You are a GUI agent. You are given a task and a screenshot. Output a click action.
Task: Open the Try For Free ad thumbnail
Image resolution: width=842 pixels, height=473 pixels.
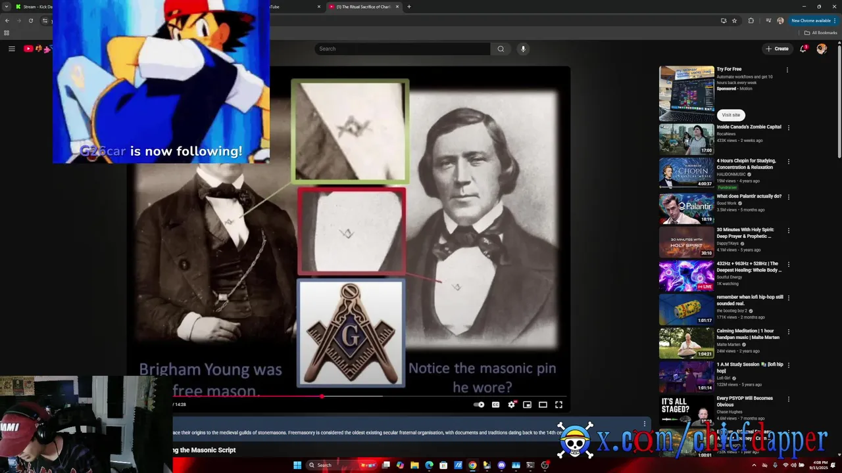pyautogui.click(x=687, y=93)
